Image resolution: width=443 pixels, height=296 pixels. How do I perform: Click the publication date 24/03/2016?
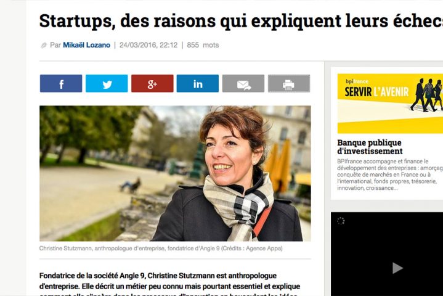148,45
